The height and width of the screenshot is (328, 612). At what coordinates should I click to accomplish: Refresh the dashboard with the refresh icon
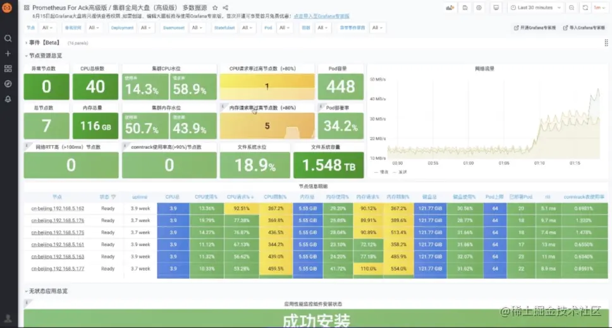click(585, 8)
